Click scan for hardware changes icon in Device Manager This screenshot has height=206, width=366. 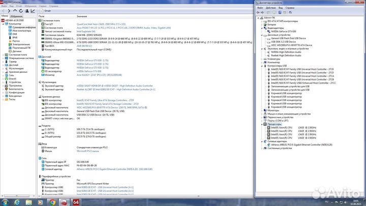pyautogui.click(x=290, y=12)
